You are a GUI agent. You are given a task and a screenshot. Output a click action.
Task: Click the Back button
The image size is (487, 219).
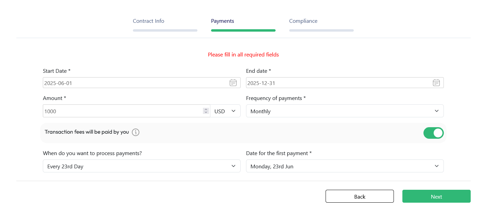click(360, 197)
